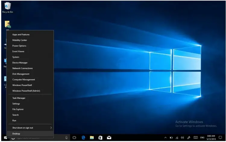Click the Cortana microphone icon
This screenshot has height=142, width=226.
point(66,138)
